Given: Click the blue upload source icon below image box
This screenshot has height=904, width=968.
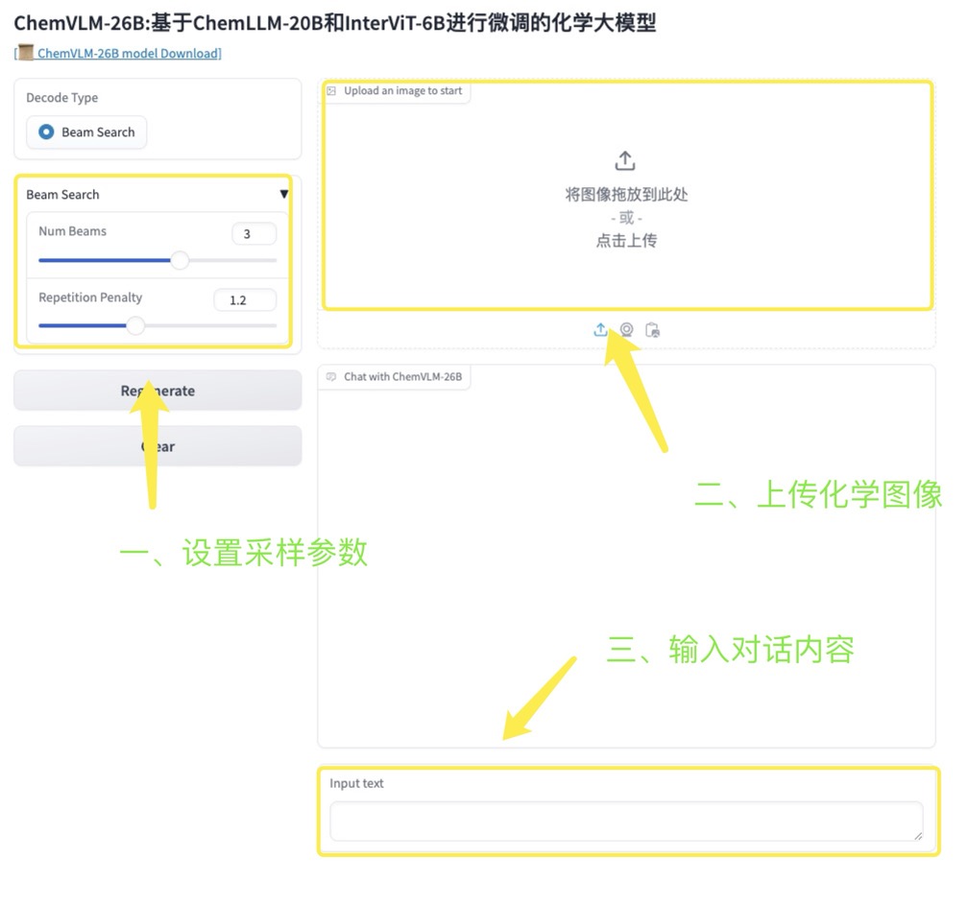Looking at the screenshot, I should pos(600,330).
